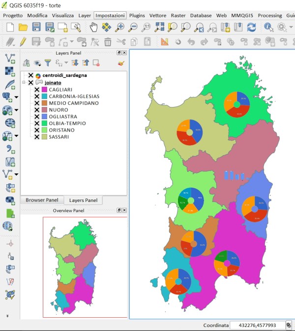Click the Add Raster Layer icon
Screen dimensions: 295x331
9,71
